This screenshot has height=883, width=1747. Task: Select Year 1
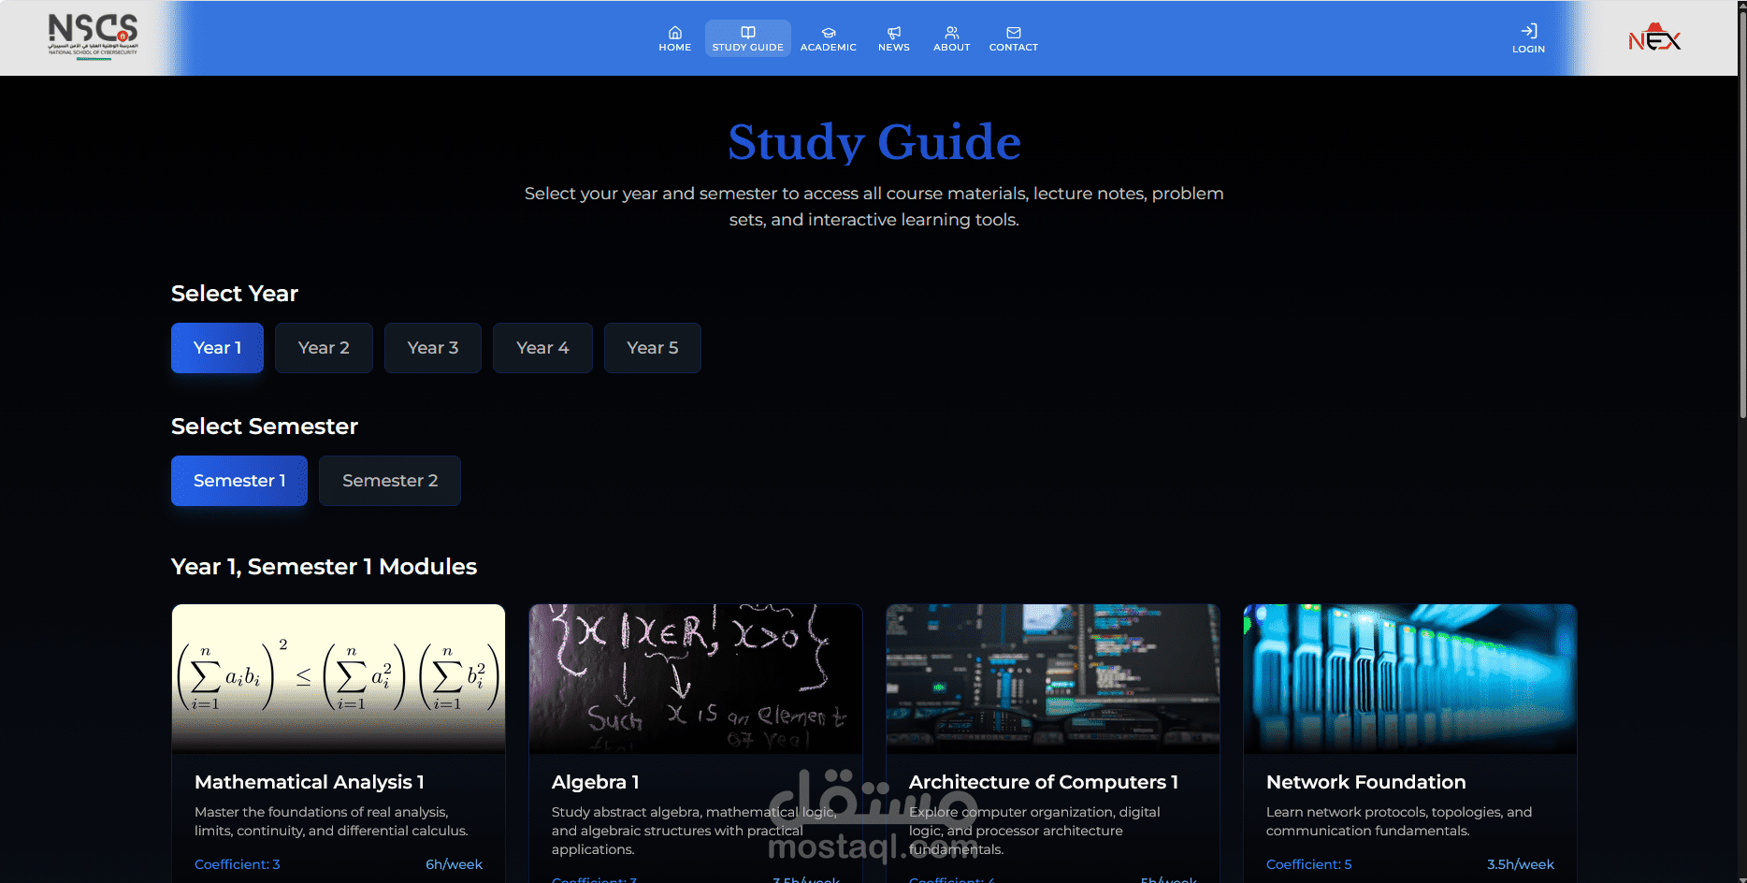(217, 348)
